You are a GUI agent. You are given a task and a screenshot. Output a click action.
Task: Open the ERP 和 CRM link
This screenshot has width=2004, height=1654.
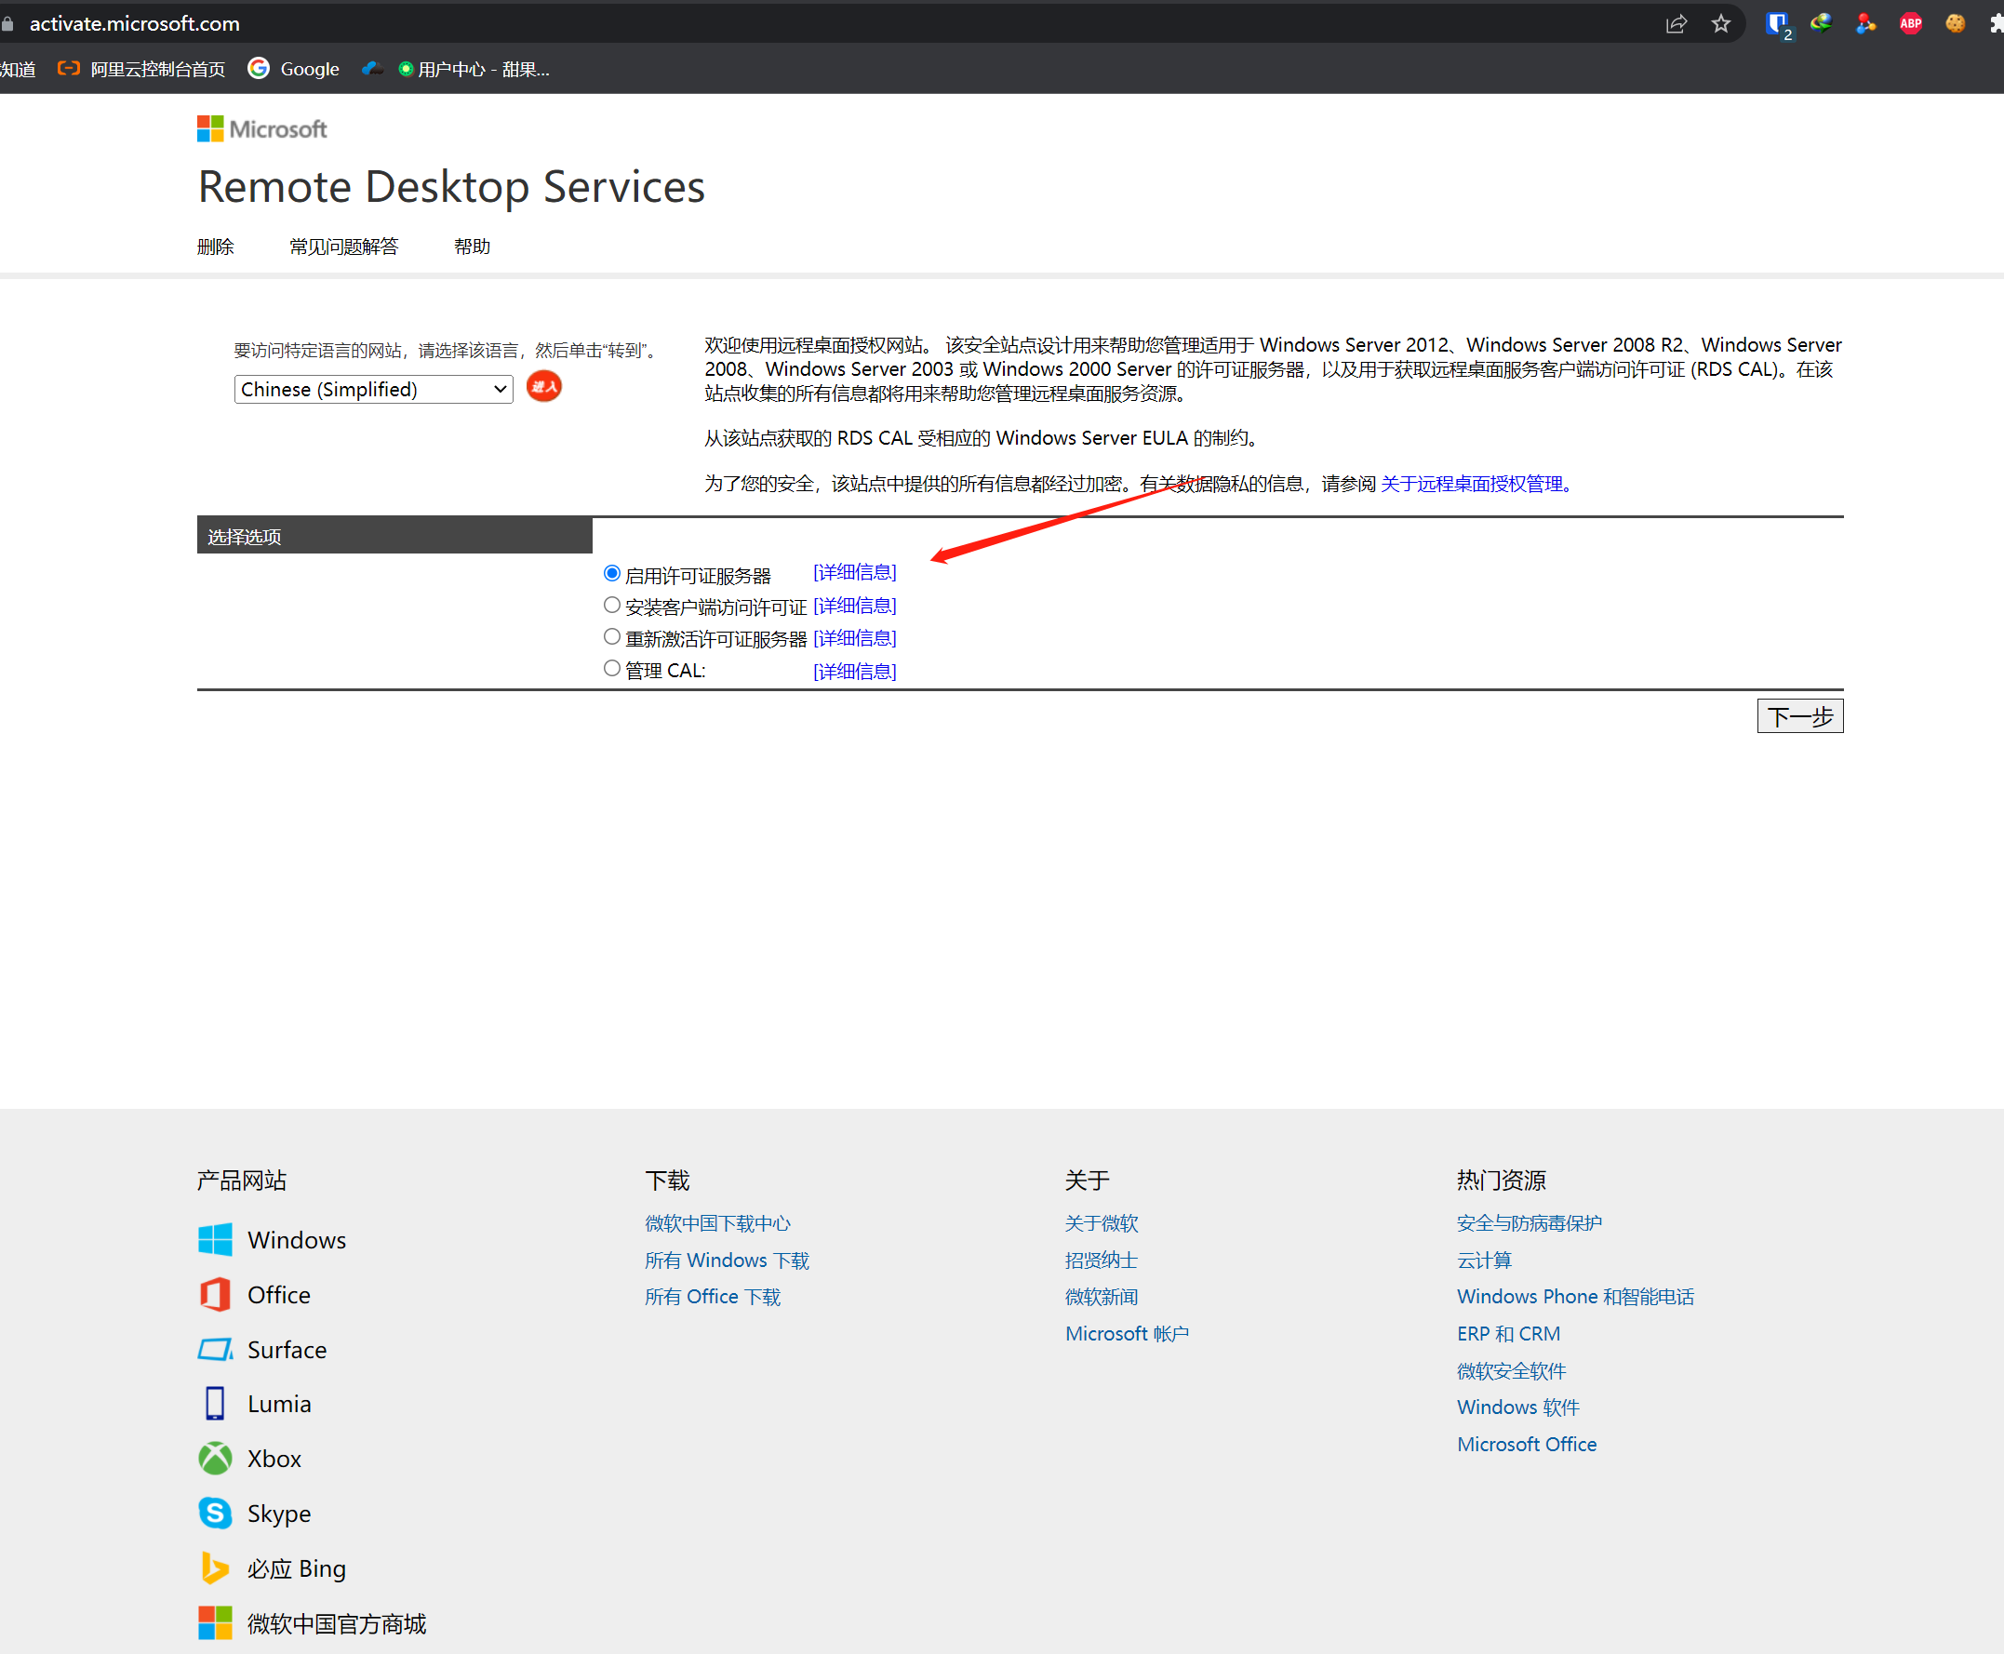(1508, 1334)
